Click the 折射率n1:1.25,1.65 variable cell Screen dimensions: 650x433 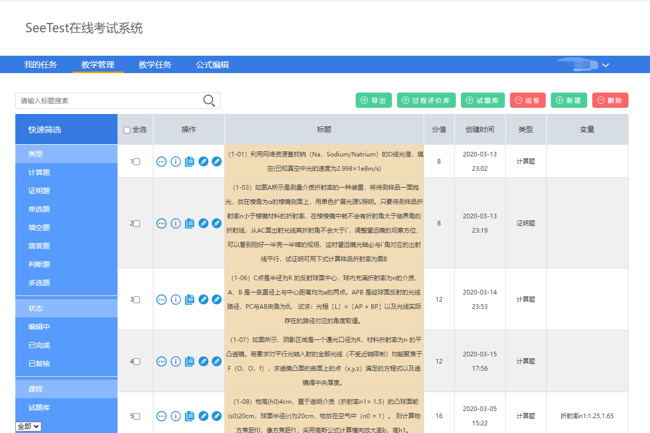pos(587,416)
